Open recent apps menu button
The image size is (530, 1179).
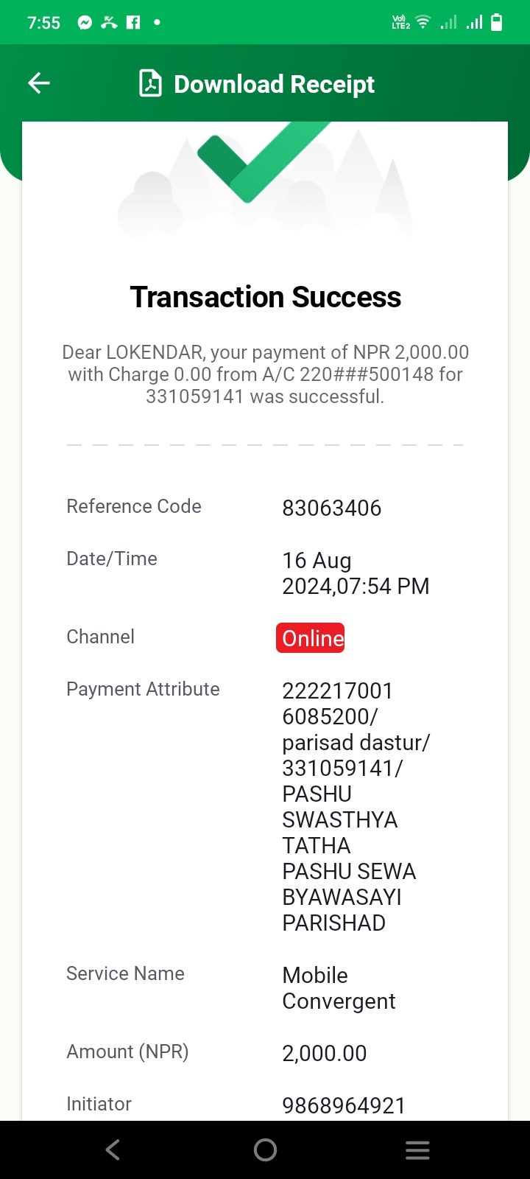[417, 1150]
